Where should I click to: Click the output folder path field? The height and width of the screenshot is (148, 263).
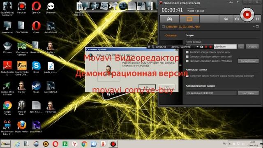click(x=225, y=46)
